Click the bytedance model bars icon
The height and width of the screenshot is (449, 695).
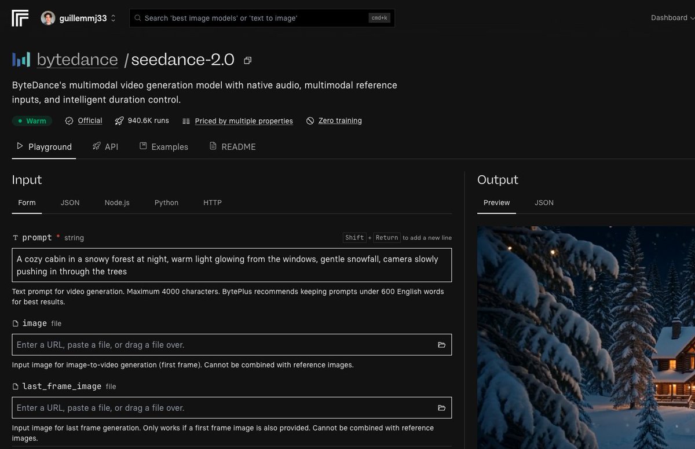[x=21, y=60]
